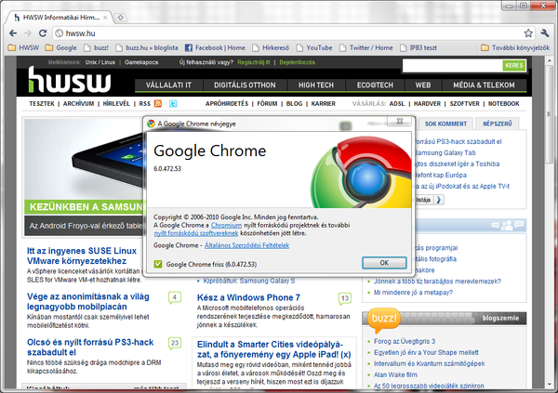
Task: Open the WEB menu
Action: 423,85
